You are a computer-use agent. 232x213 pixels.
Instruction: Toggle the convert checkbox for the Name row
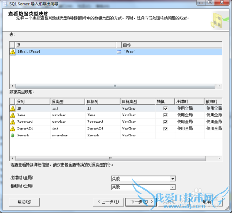coord(165,115)
